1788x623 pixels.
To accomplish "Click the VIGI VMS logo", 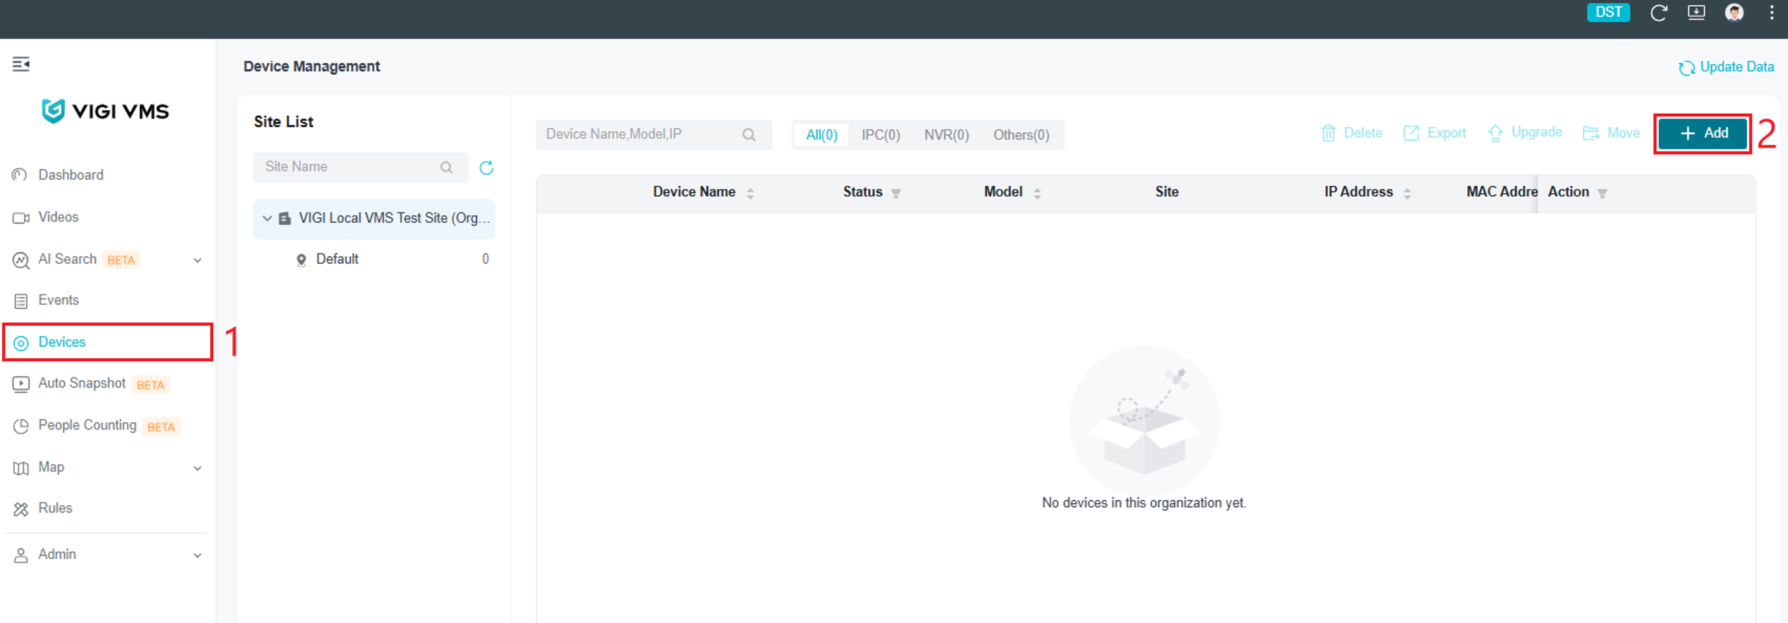I will 106,111.
